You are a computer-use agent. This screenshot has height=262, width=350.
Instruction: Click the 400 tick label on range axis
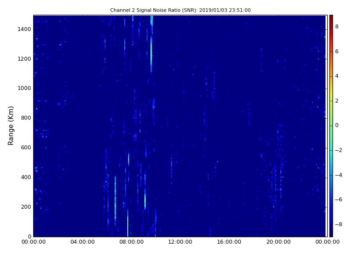(26, 177)
